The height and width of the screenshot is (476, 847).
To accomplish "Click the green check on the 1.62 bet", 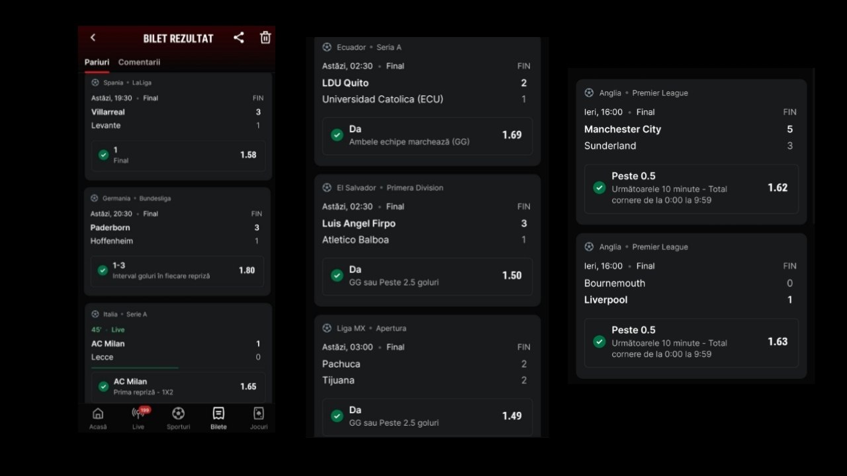I will pos(600,188).
